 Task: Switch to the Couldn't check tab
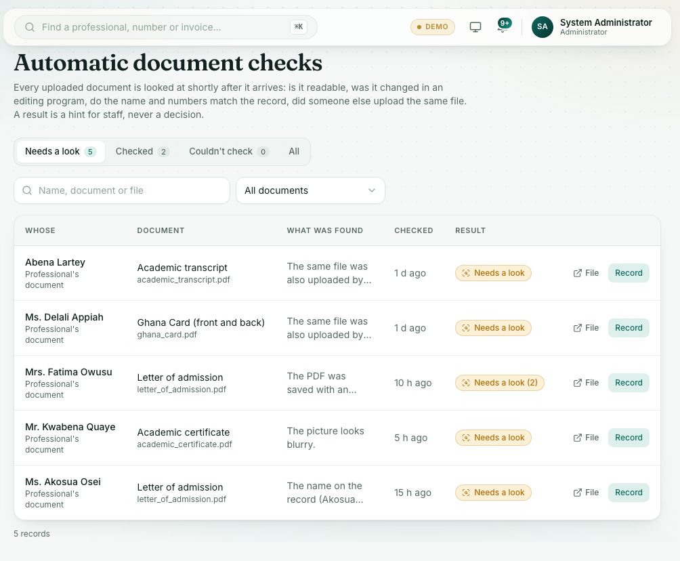pyautogui.click(x=228, y=151)
